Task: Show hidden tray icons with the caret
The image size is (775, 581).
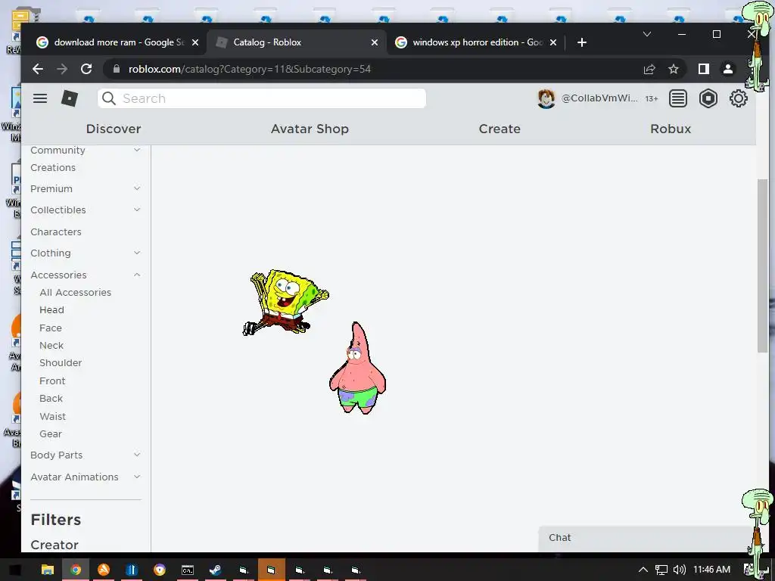Action: coord(643,570)
